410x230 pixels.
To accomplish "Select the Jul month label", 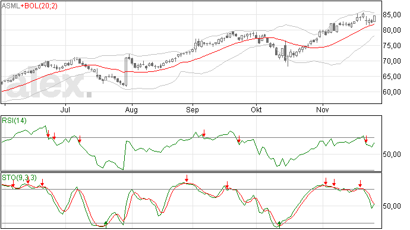I will tap(65, 109).
